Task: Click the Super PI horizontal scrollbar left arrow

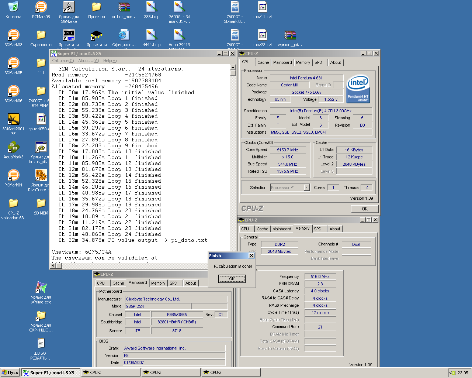Action: point(53,265)
